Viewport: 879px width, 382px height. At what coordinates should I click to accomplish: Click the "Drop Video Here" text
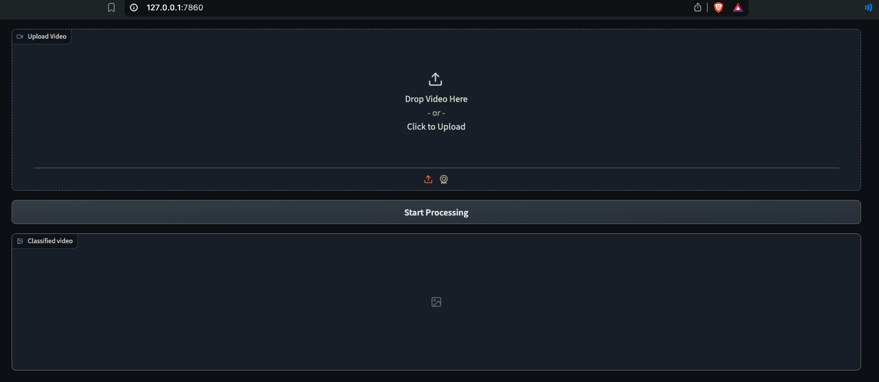[x=436, y=99]
